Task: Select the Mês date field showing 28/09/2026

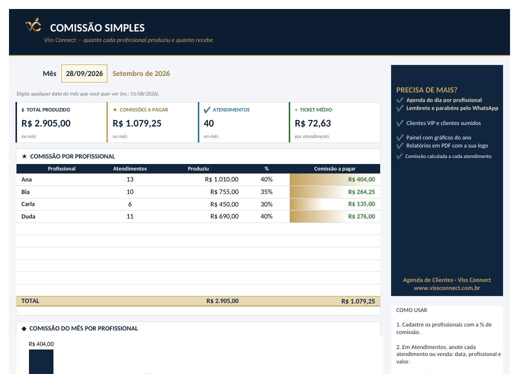Action: point(84,73)
